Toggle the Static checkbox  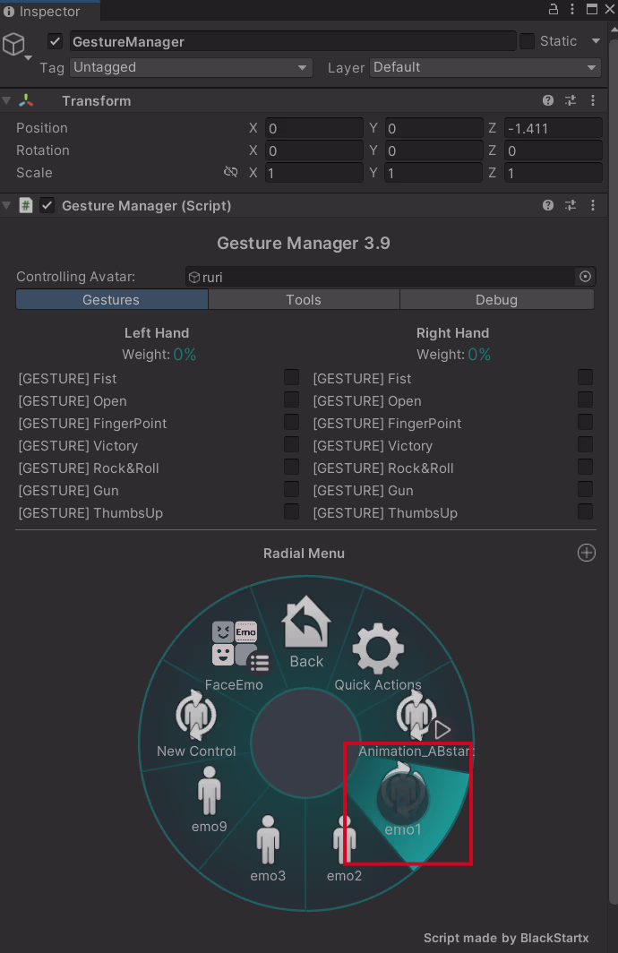pos(528,40)
